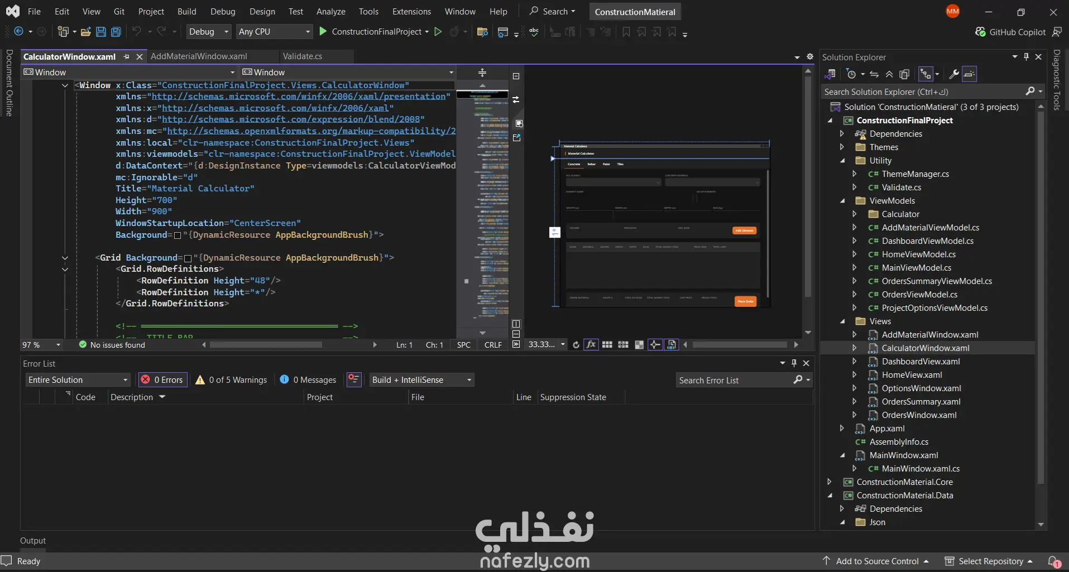
Task: Collapse pane chevron icon near zoom box
Action: coord(516,344)
